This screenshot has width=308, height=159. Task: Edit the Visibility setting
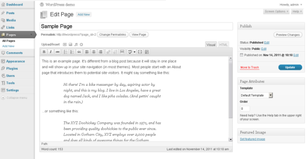[264, 49]
